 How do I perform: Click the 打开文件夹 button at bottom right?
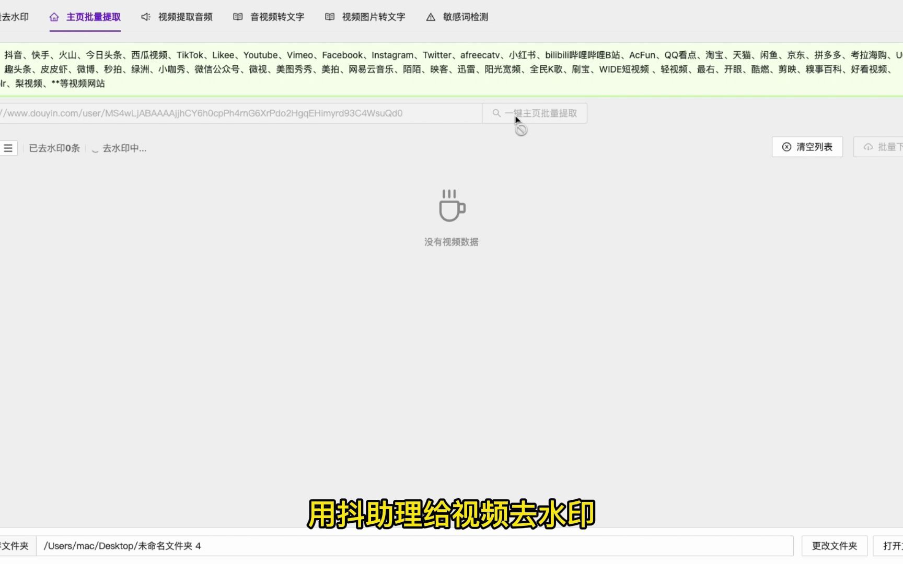[x=888, y=546]
